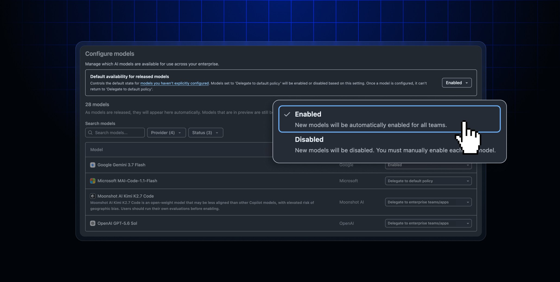Open the Status (3) filter dropdown

click(x=206, y=133)
